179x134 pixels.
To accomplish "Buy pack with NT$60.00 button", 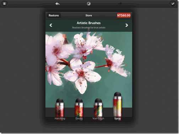I will coord(124,15).
